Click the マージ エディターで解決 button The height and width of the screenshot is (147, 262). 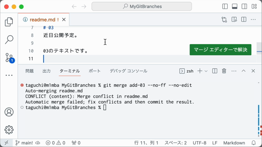220,50
